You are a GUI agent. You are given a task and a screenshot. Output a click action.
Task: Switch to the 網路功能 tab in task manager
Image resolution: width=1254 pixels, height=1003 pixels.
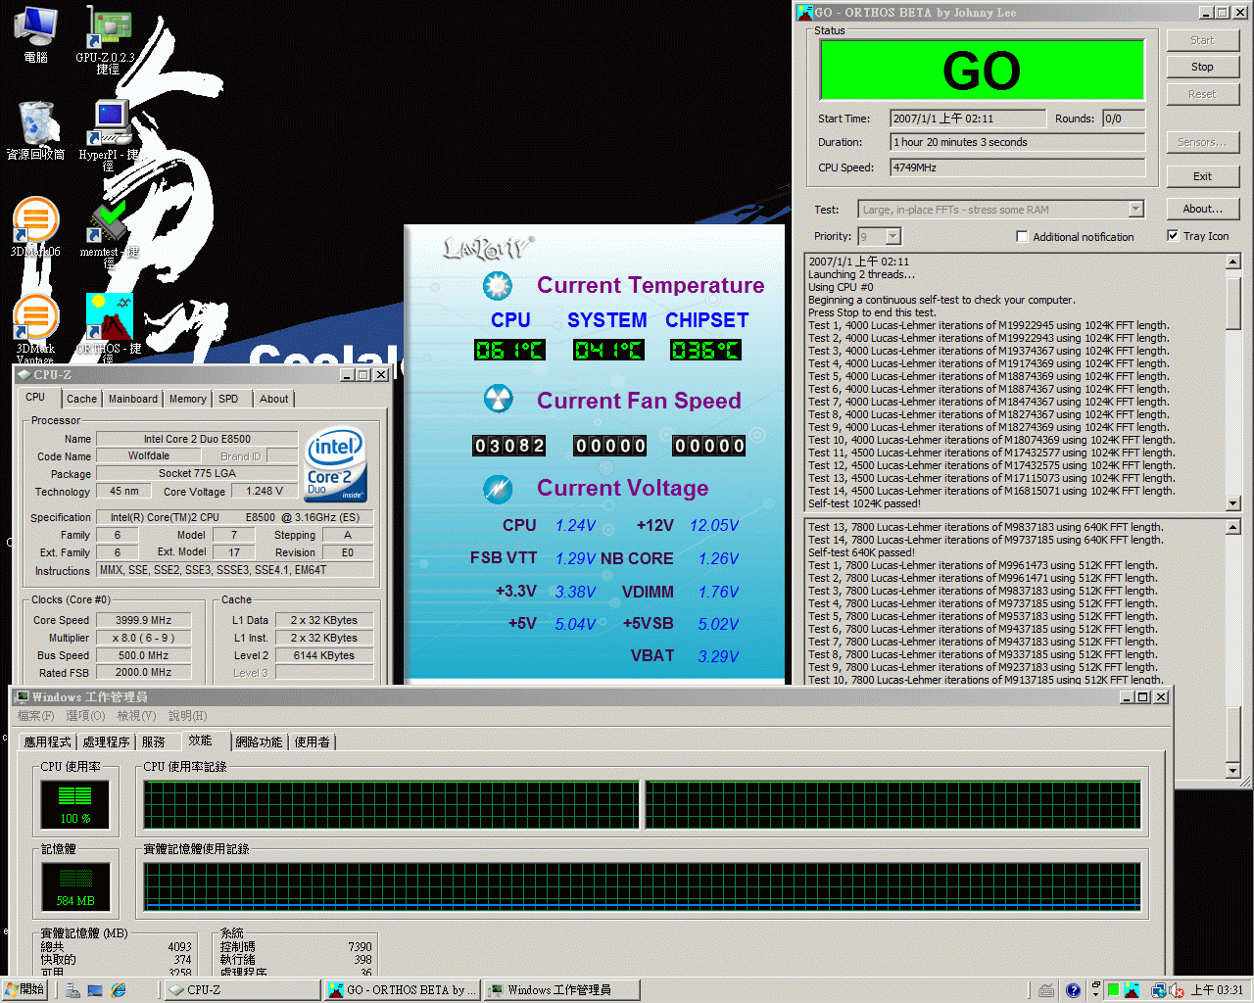[259, 742]
